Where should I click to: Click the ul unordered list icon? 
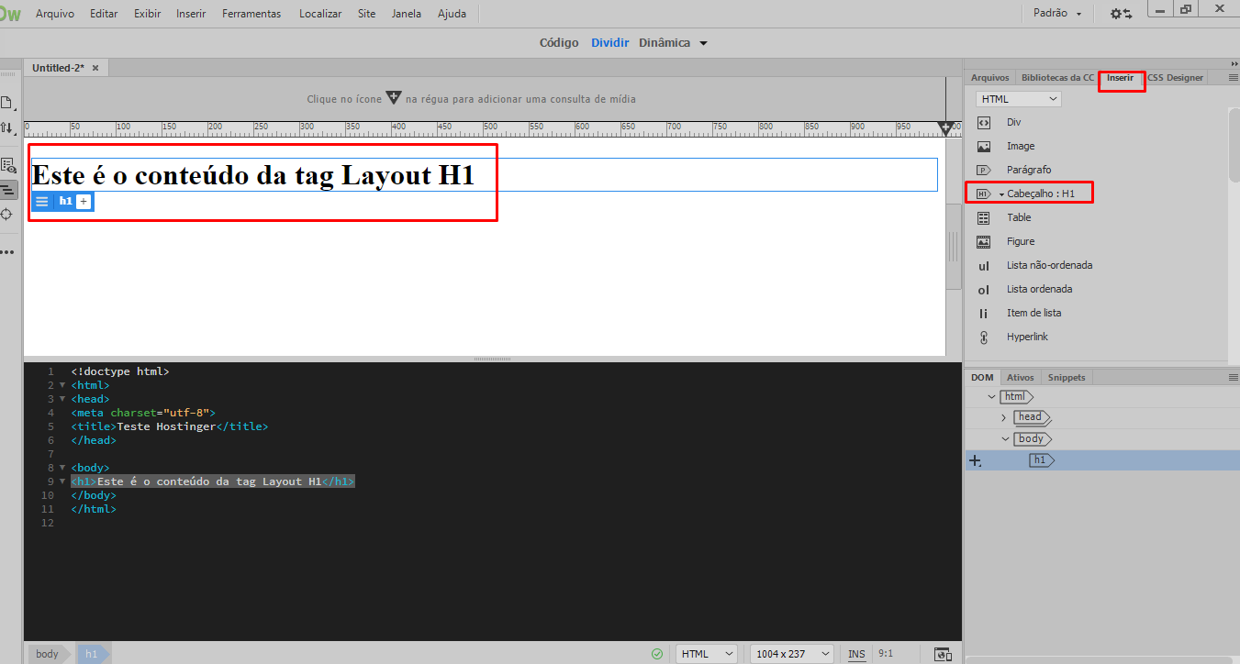tap(984, 266)
